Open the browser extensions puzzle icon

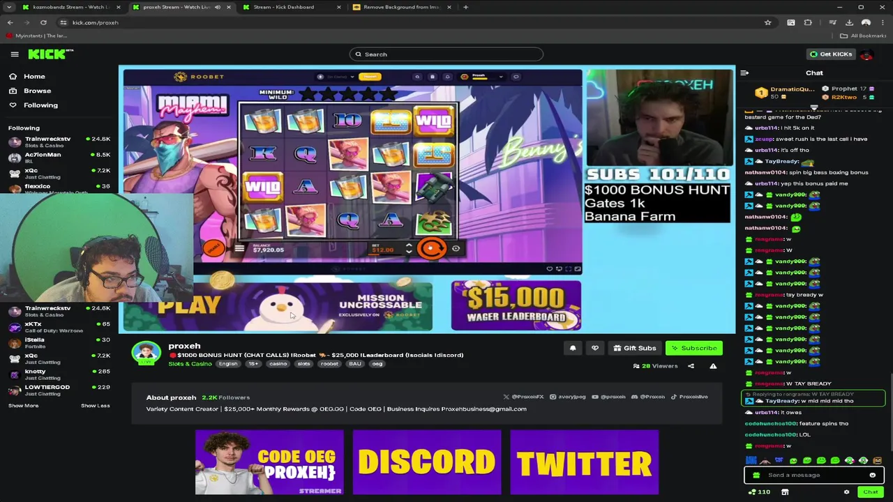[x=808, y=22]
